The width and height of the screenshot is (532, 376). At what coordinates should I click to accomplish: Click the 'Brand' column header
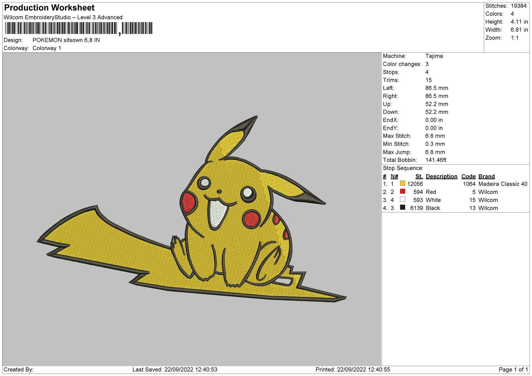[x=487, y=176]
